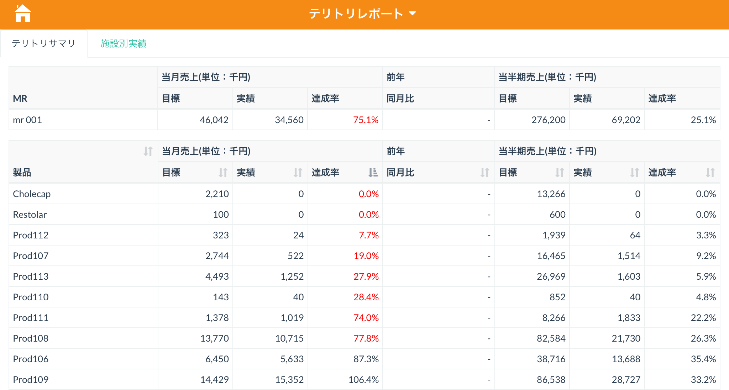Viewport: 729px width, 390px height.
Task: Click the 製品 column header label
Action: (x=22, y=173)
